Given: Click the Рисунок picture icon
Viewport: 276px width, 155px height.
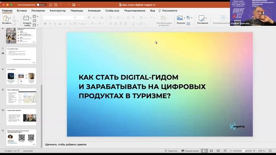Looking at the screenshot, I should coord(180,18).
